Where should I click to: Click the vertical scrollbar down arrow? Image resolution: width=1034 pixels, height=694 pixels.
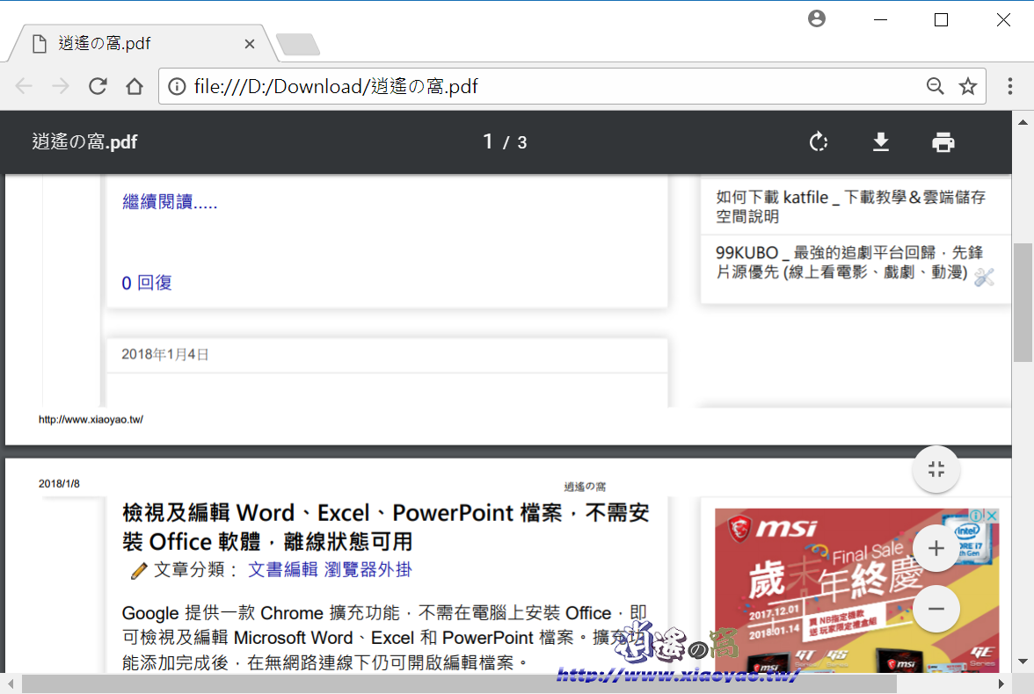(1023, 661)
